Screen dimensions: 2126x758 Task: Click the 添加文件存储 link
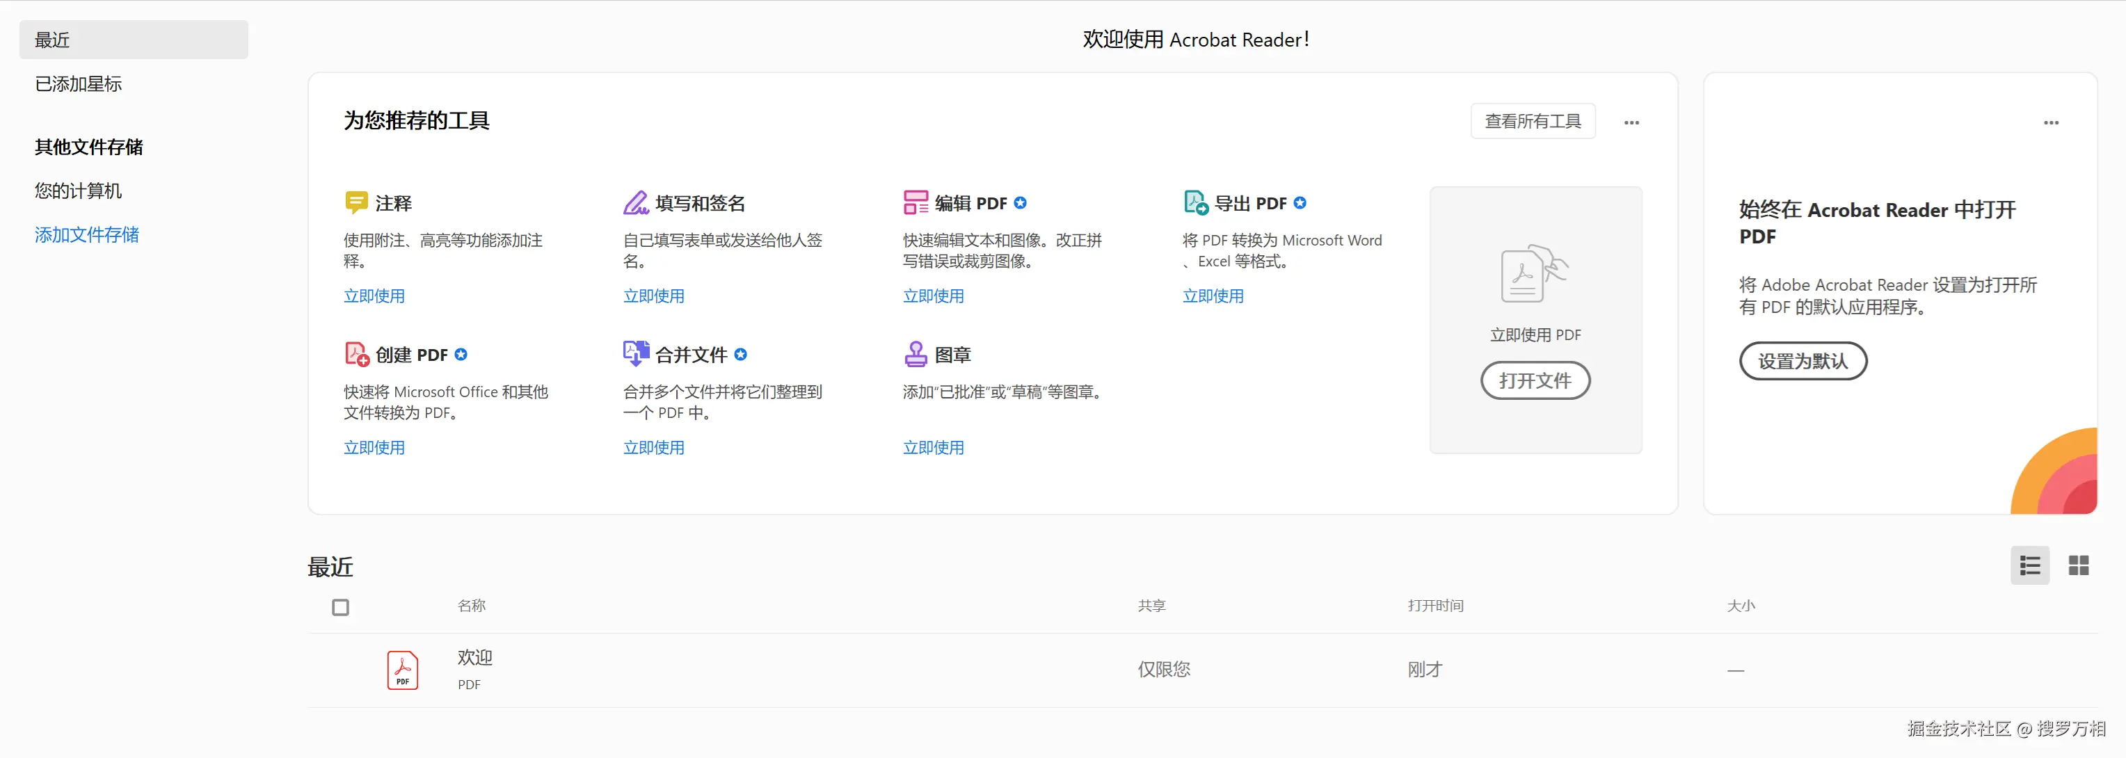(87, 234)
